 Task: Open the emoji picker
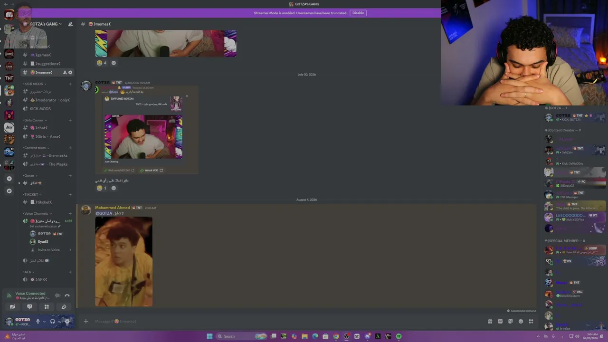tap(521, 322)
